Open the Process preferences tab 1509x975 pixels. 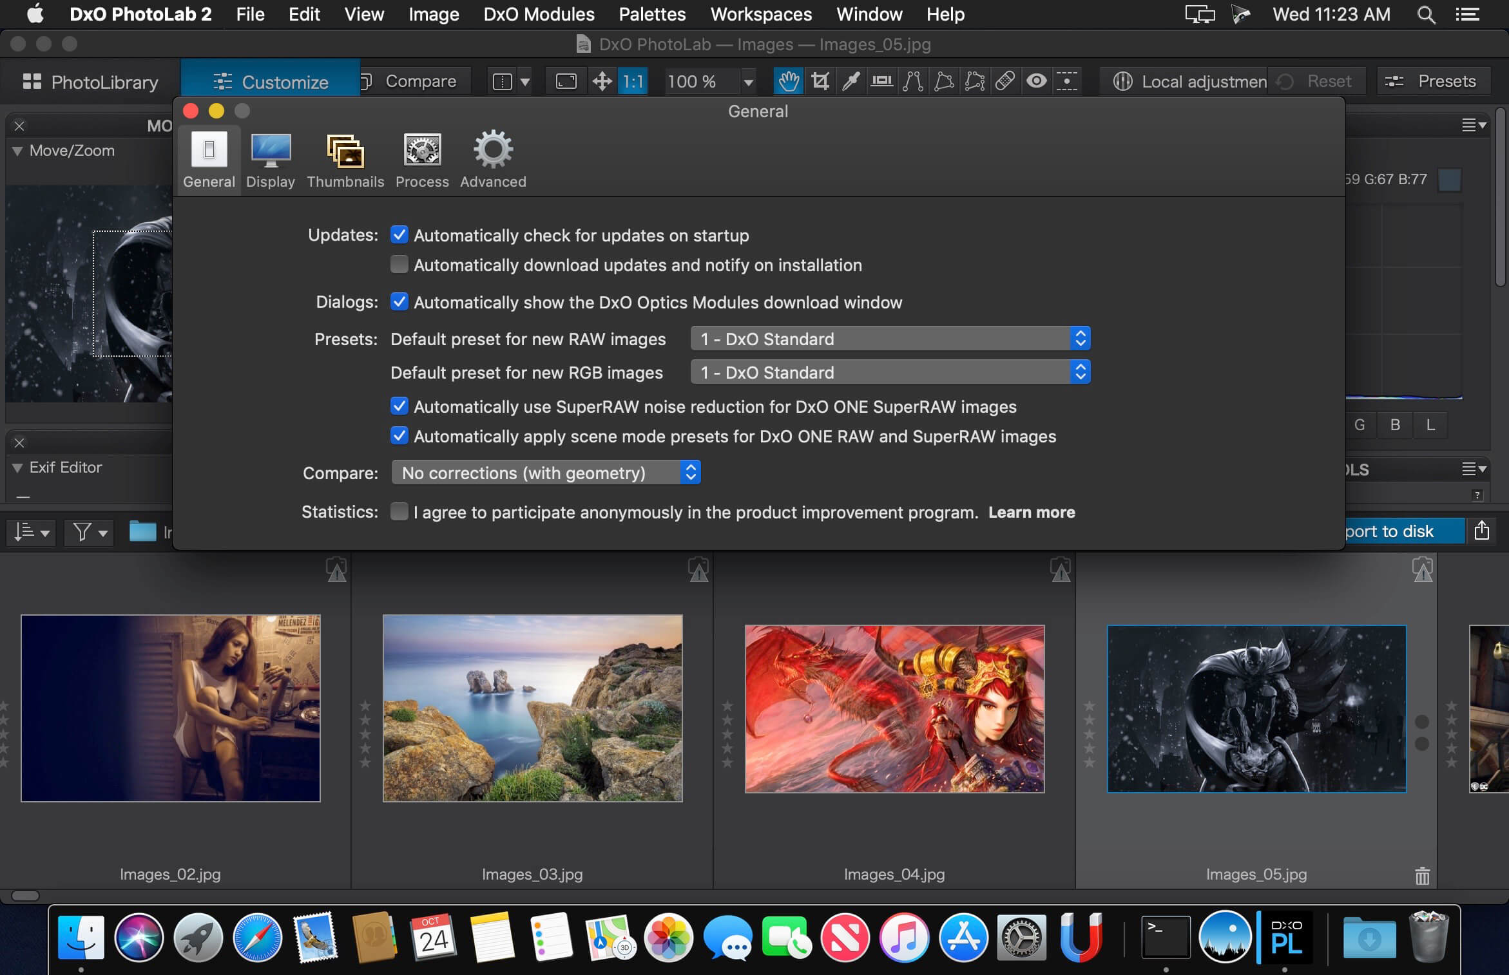point(422,161)
